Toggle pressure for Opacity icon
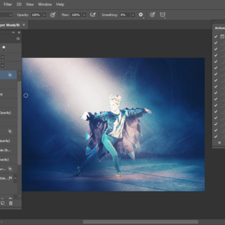This screenshot has width=225, height=225. pyautogui.click(x=53, y=15)
